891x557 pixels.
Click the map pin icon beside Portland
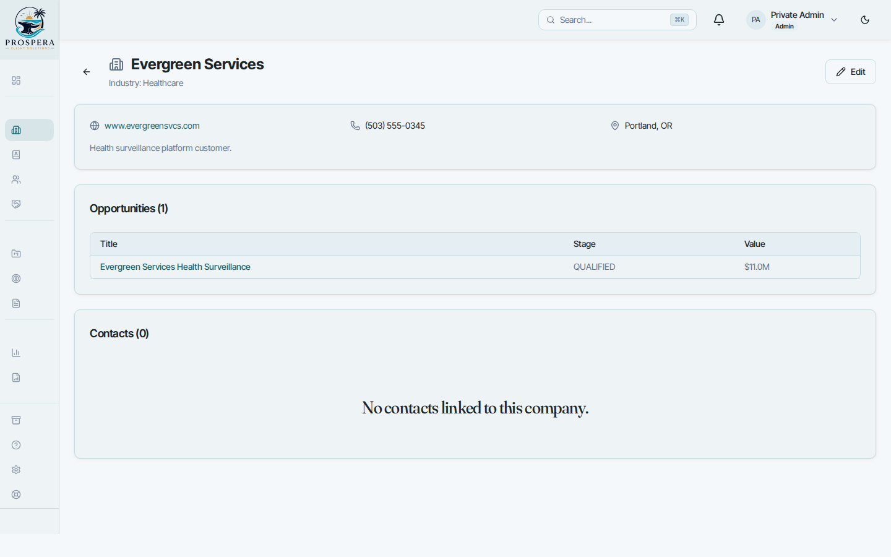pyautogui.click(x=615, y=126)
